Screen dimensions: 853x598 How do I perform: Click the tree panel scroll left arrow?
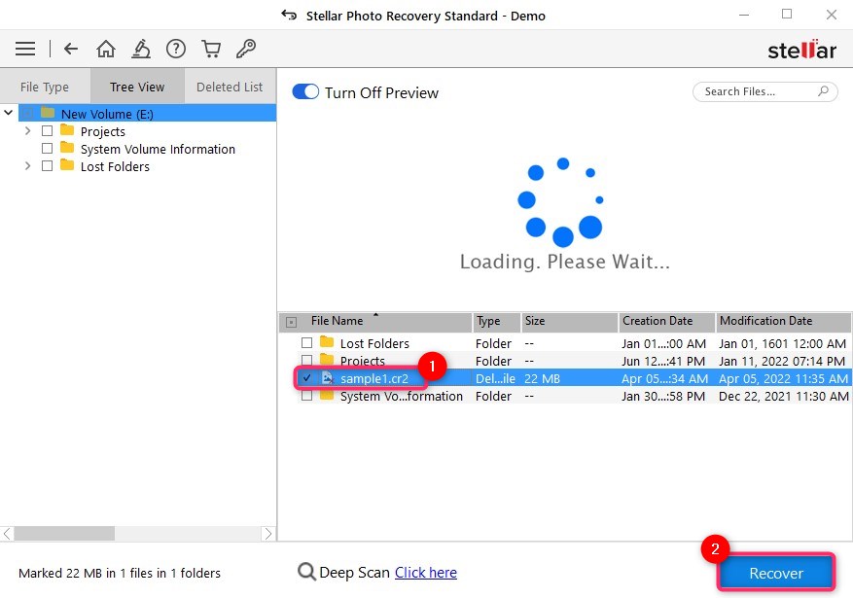pos(7,533)
